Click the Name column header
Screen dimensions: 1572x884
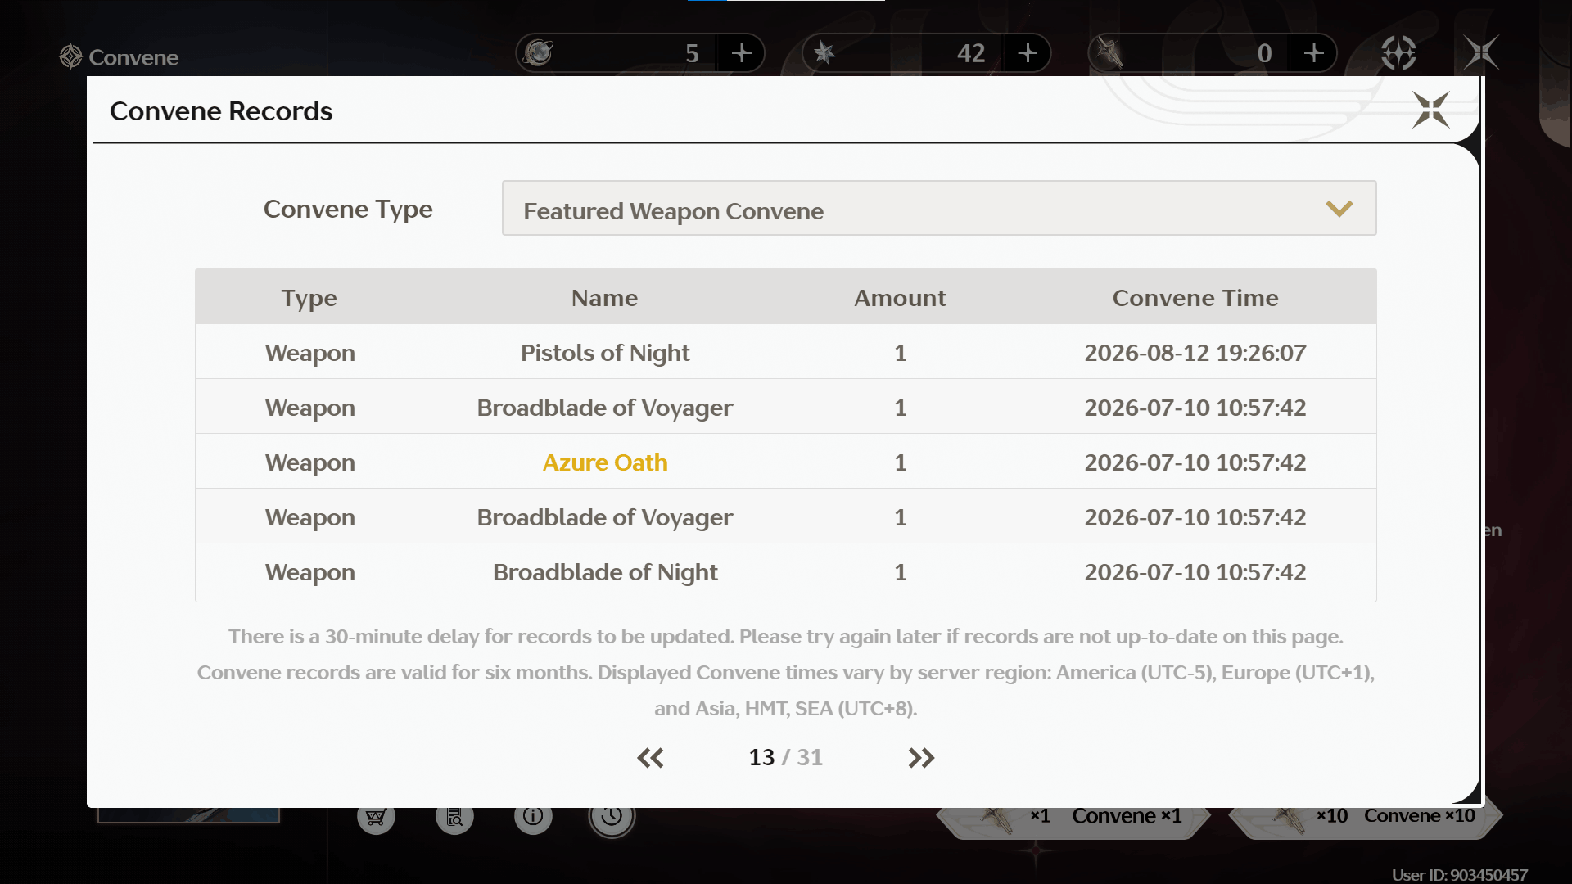(604, 298)
